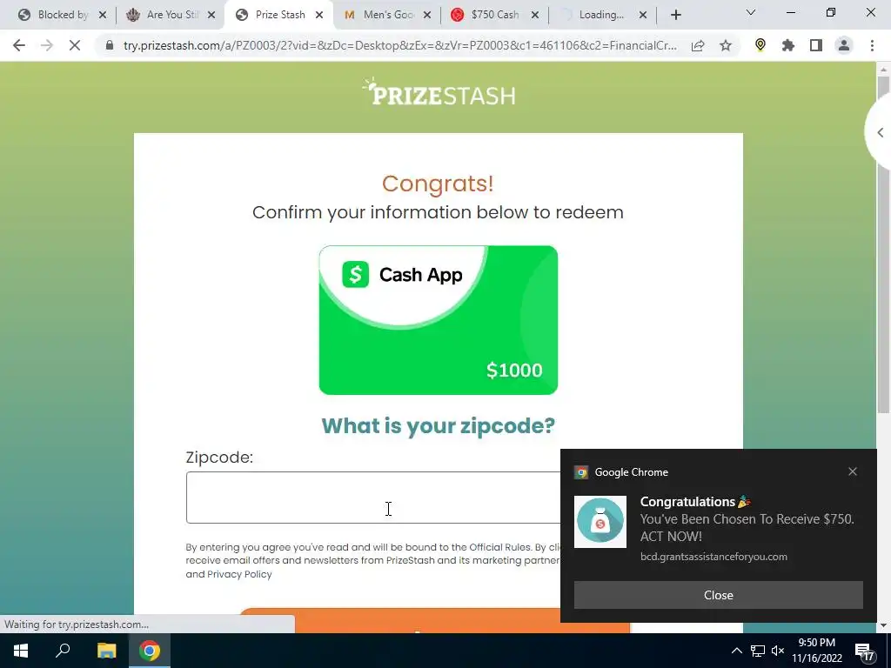Image resolution: width=891 pixels, height=668 pixels.
Task: Open the Privacy Policy link
Action: click(239, 574)
